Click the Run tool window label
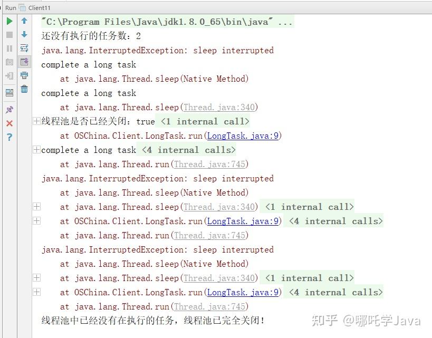Screen dimensions: 432x338 click(9, 8)
